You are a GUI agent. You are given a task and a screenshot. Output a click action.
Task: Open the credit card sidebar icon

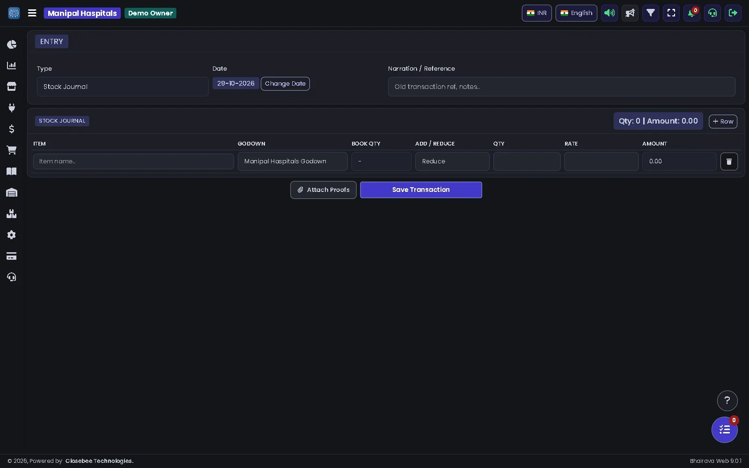[x=12, y=256]
